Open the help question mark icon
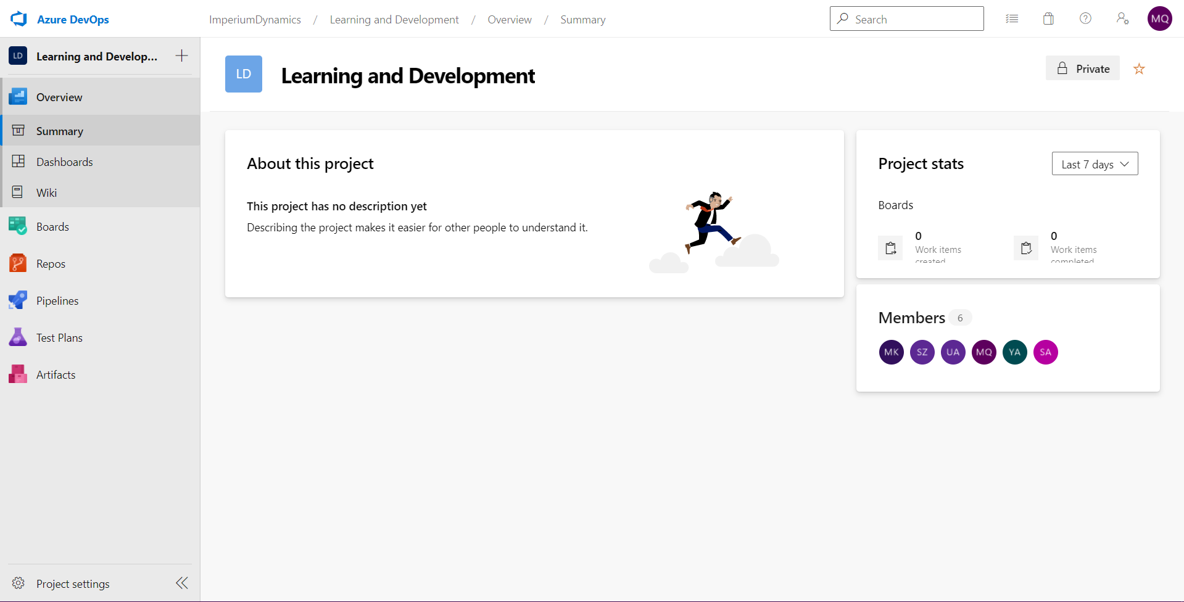The width and height of the screenshot is (1184, 602). (1085, 19)
